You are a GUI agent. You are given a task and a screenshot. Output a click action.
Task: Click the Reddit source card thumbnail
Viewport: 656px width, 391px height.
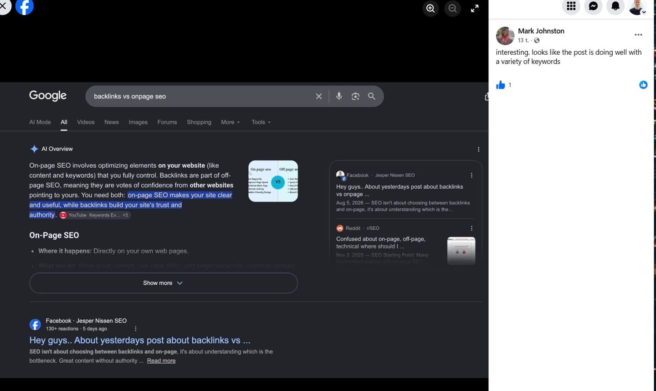click(x=461, y=251)
